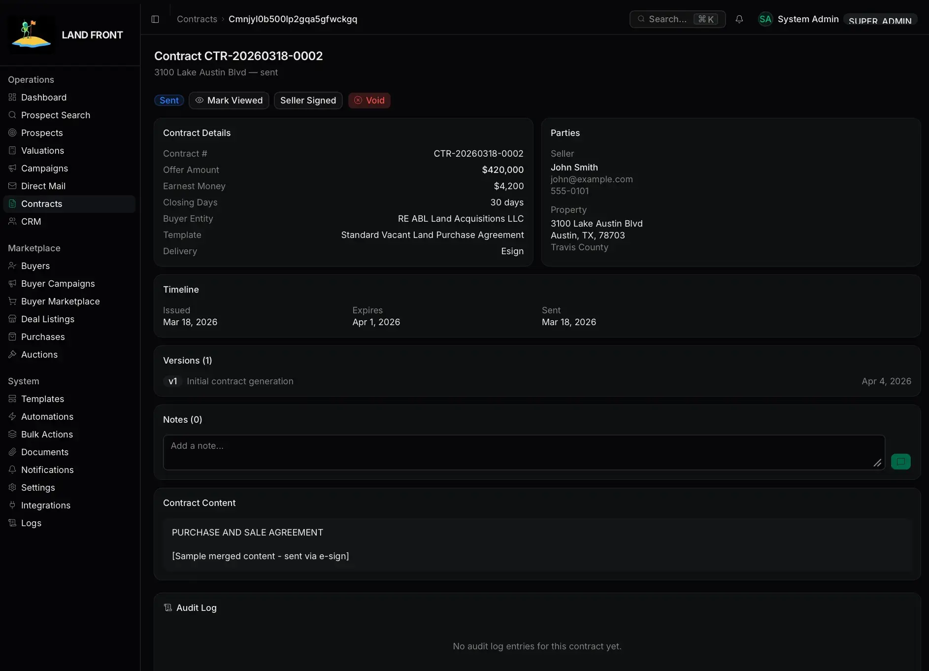Click the SA user avatar
Viewport: 929px width, 671px height.
pos(765,19)
